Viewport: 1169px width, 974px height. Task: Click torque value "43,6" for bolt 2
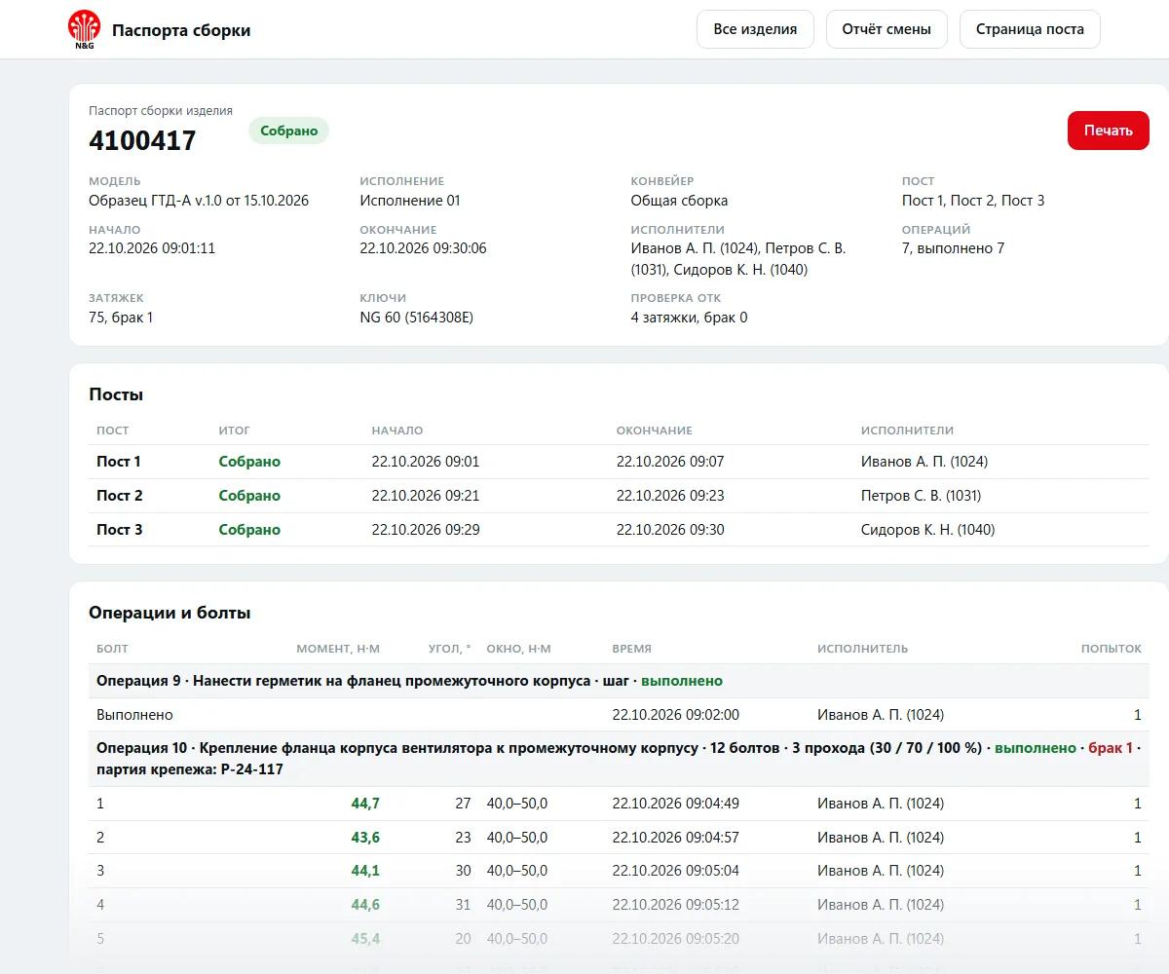pyautogui.click(x=365, y=838)
